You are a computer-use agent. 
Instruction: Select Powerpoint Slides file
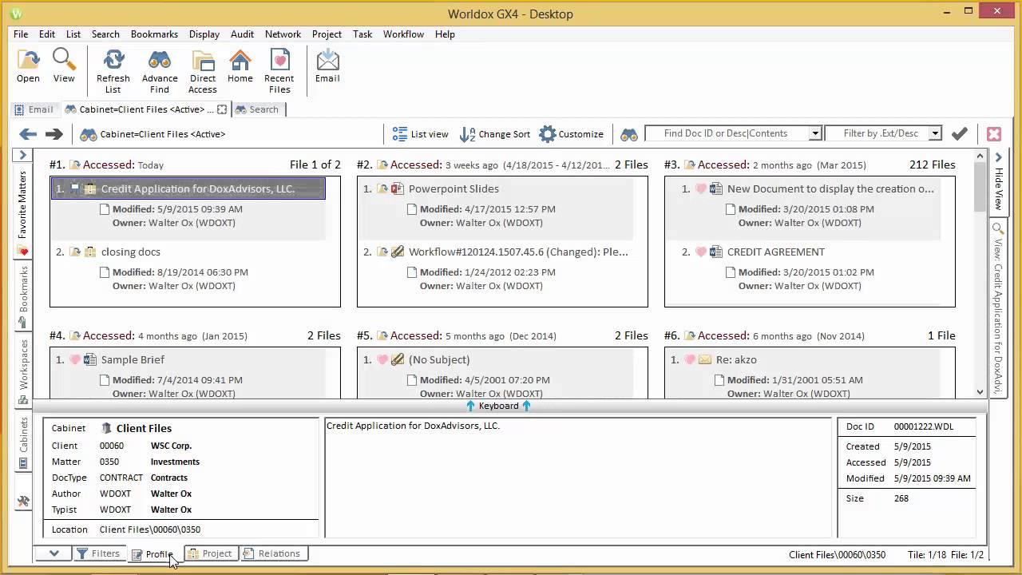click(x=454, y=188)
